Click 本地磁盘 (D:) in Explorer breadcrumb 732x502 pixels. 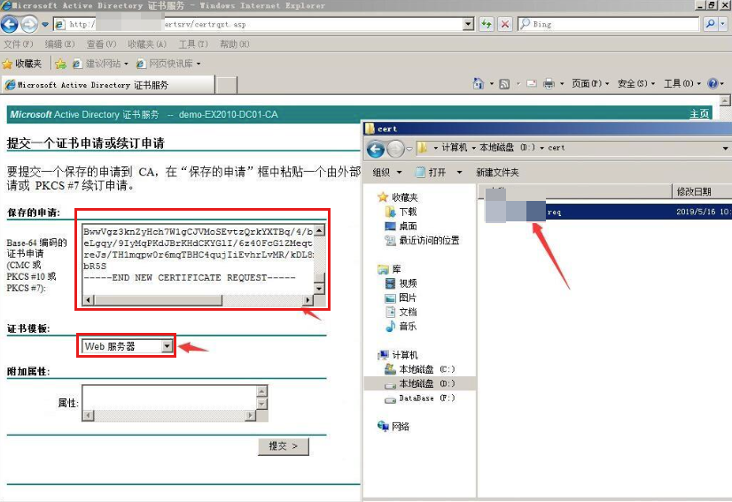[508, 148]
